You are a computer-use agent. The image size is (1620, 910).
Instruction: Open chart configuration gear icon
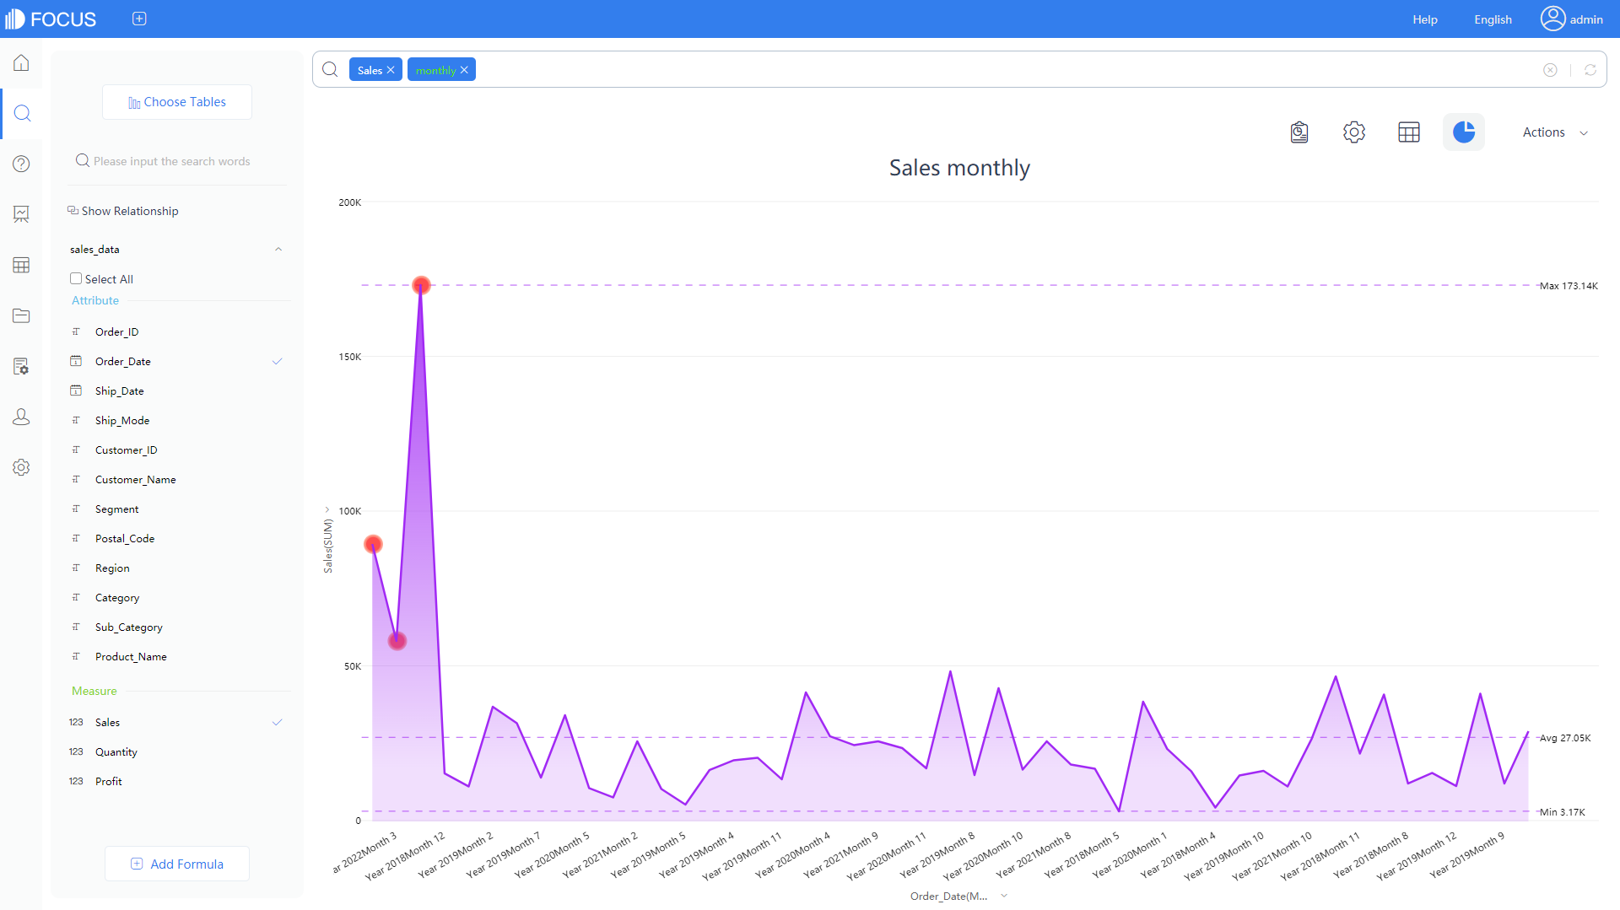pyautogui.click(x=1354, y=132)
